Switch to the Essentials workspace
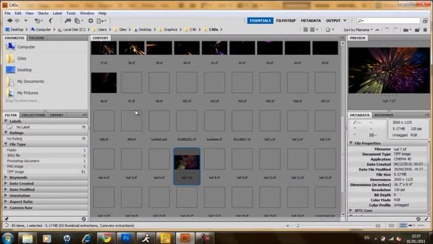The height and width of the screenshot is (244, 433). pyautogui.click(x=260, y=21)
